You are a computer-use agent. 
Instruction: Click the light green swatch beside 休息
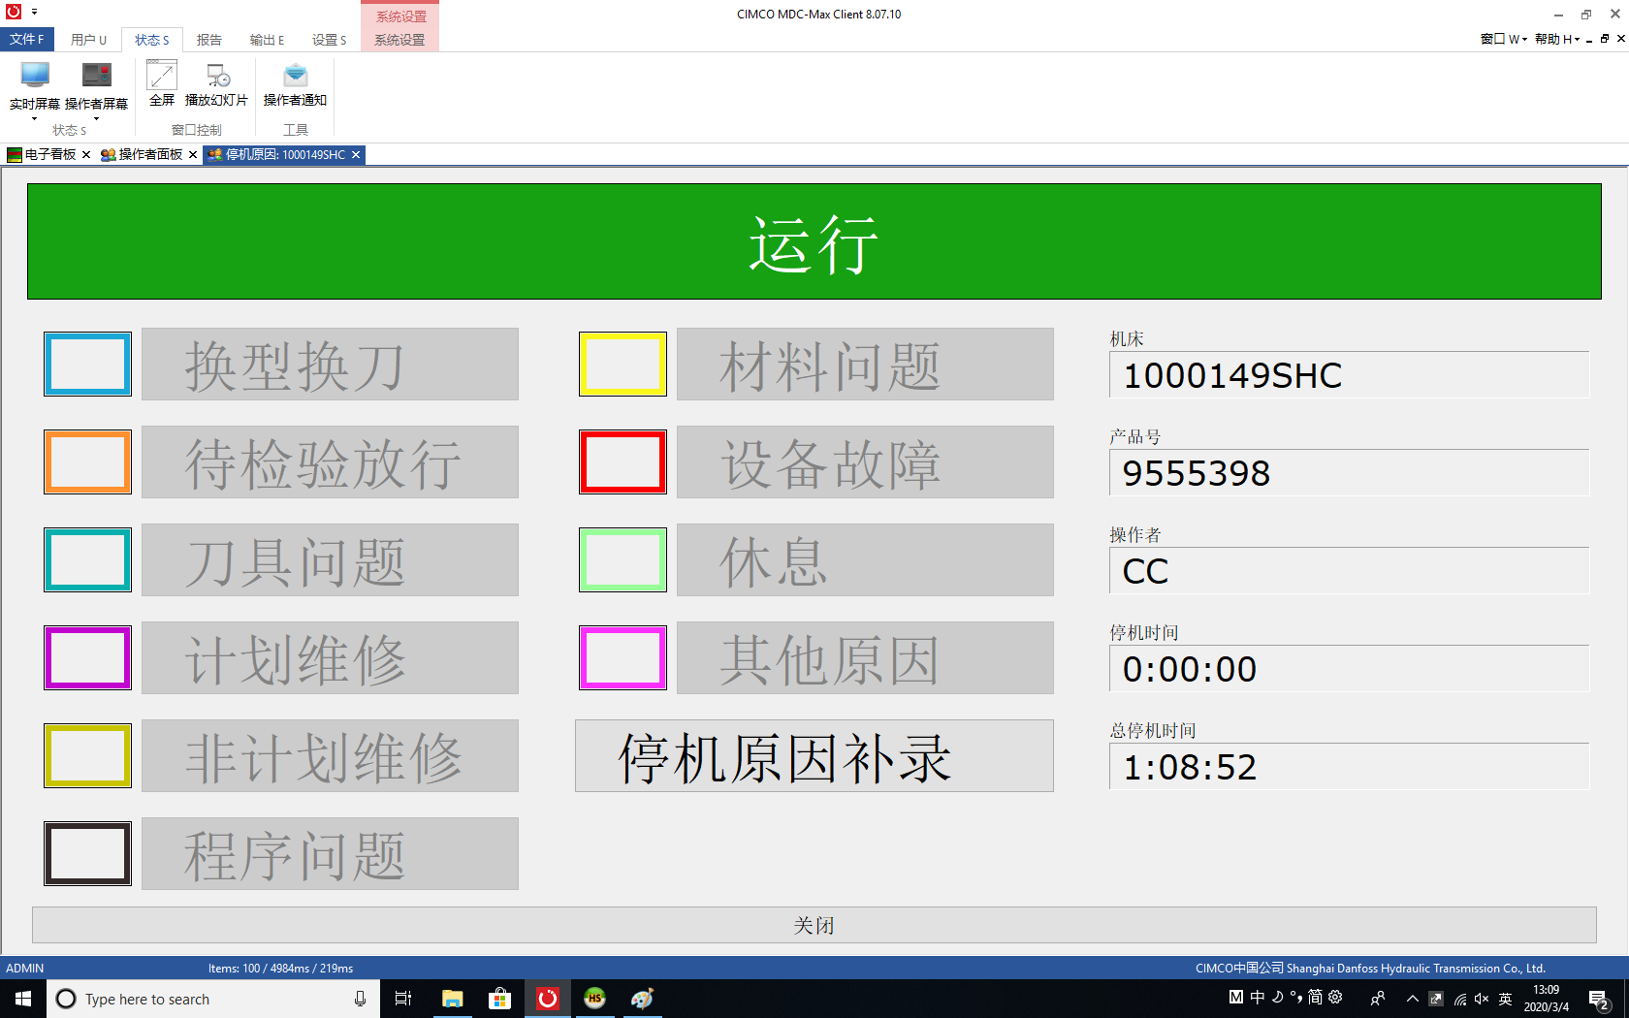click(x=623, y=560)
